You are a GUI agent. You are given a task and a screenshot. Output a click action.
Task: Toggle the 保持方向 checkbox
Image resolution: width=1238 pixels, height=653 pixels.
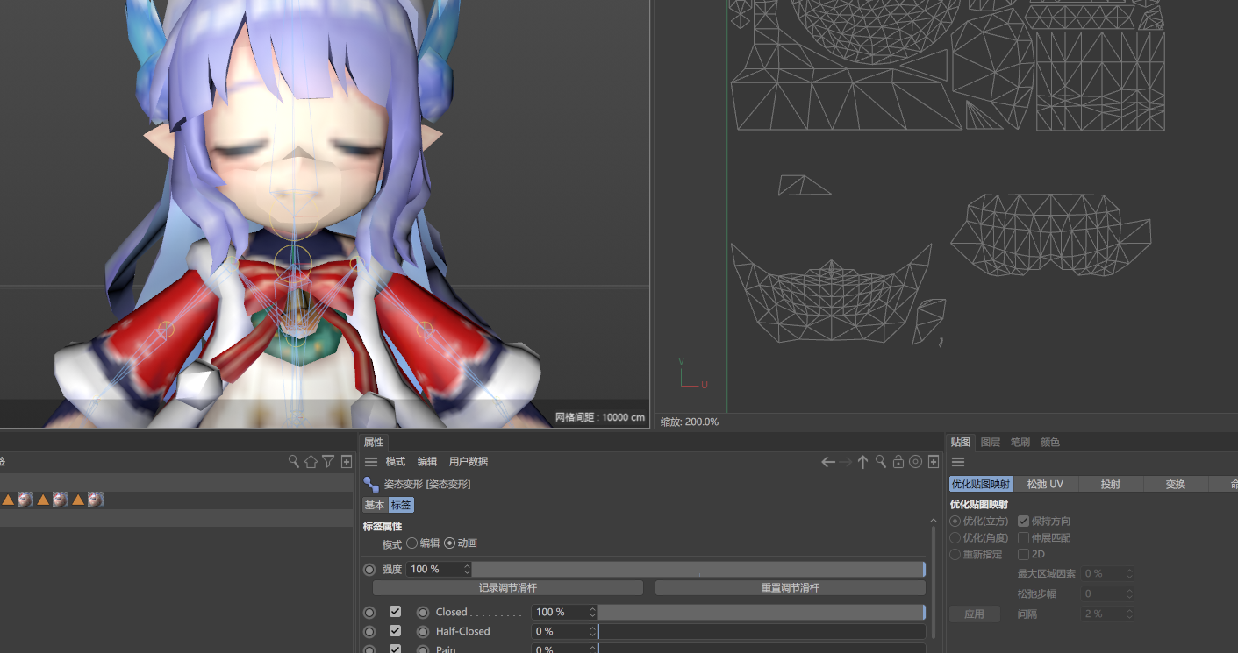click(1023, 521)
